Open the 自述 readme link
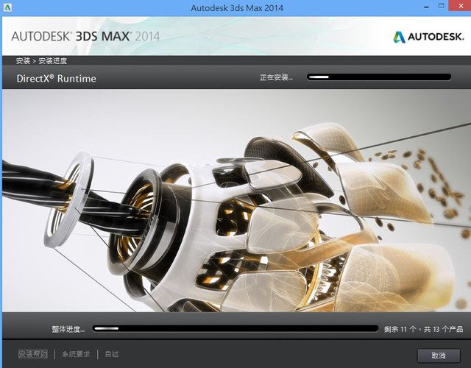471x368 pixels. [112, 354]
